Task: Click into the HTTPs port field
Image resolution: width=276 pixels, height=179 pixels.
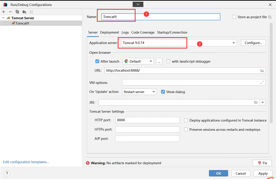Action: point(147,129)
